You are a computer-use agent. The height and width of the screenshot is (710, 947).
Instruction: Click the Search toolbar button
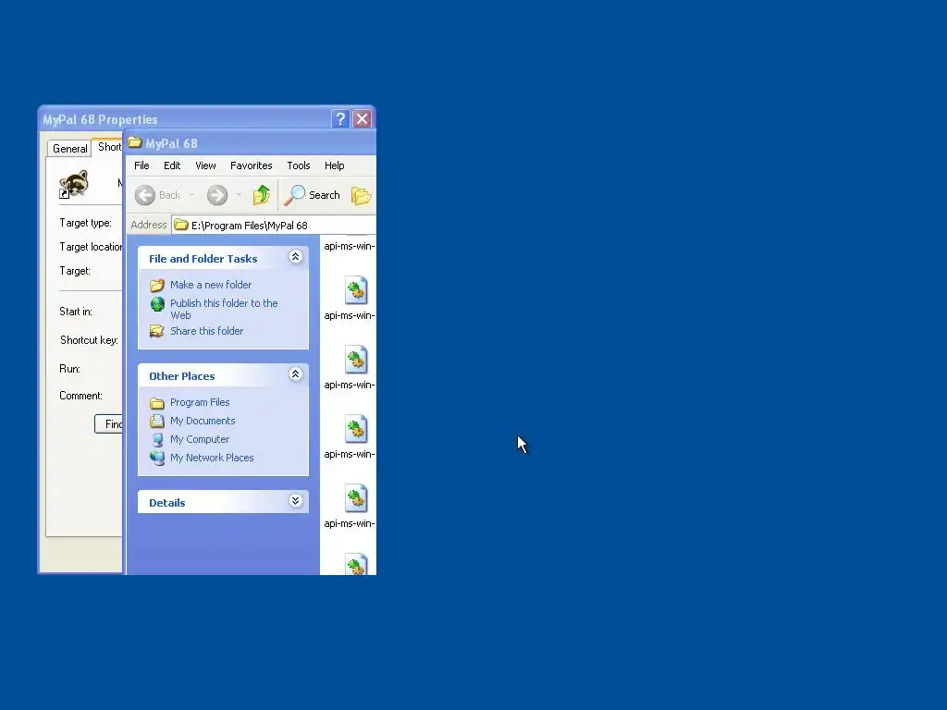313,195
